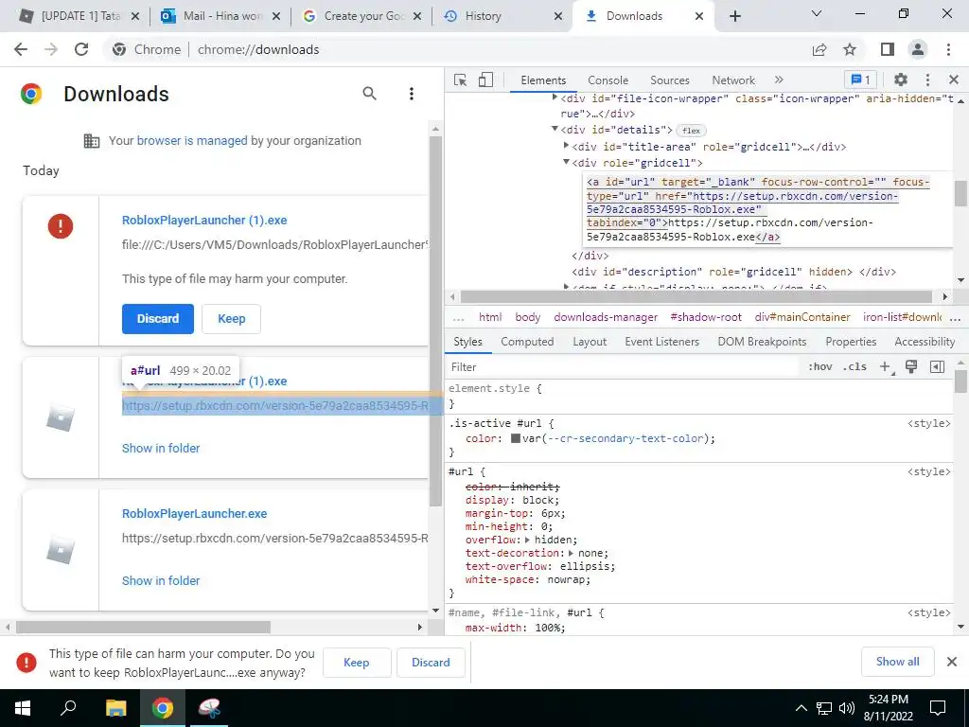Viewport: 969px width, 727px height.
Task: Click Keep in bottom download bar
Action: pyautogui.click(x=357, y=663)
